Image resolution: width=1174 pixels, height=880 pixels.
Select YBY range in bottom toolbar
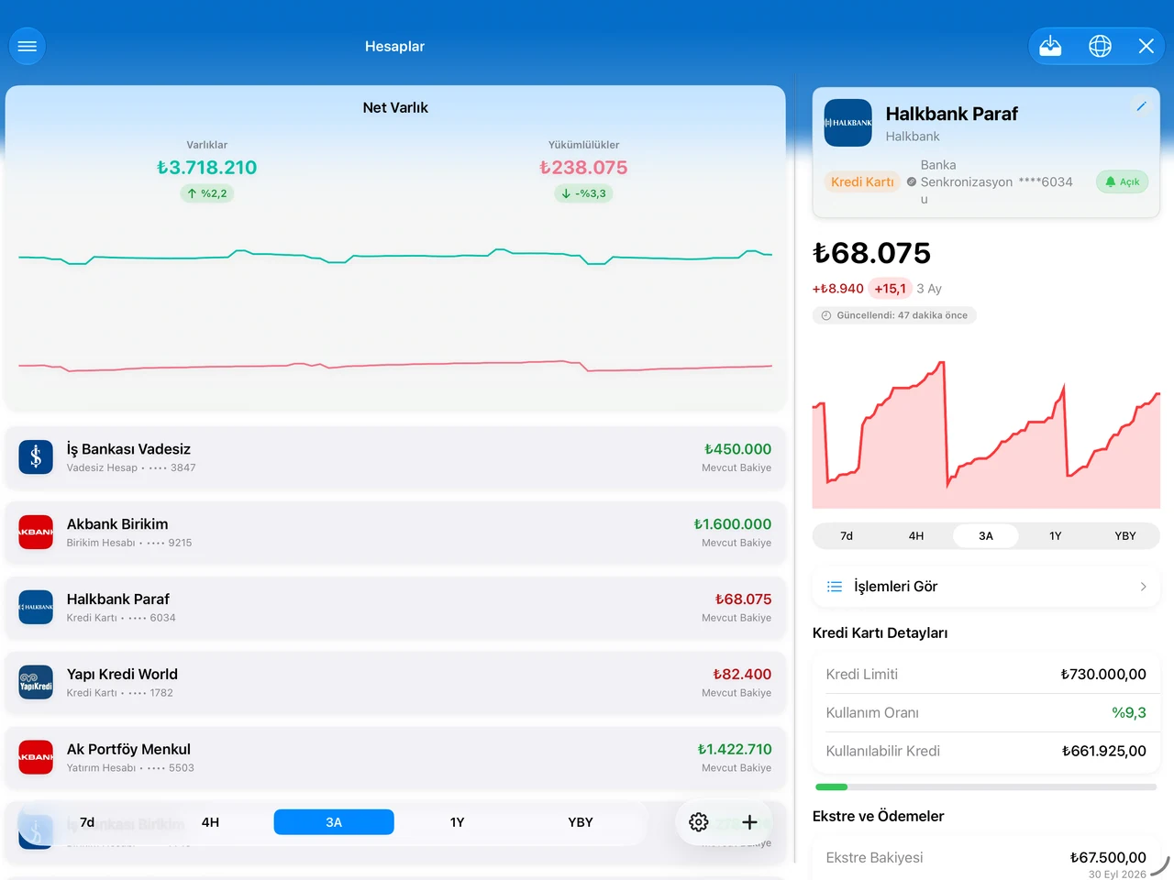click(581, 822)
